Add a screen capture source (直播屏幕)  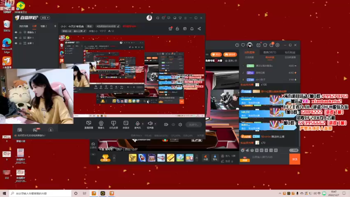tap(89, 125)
